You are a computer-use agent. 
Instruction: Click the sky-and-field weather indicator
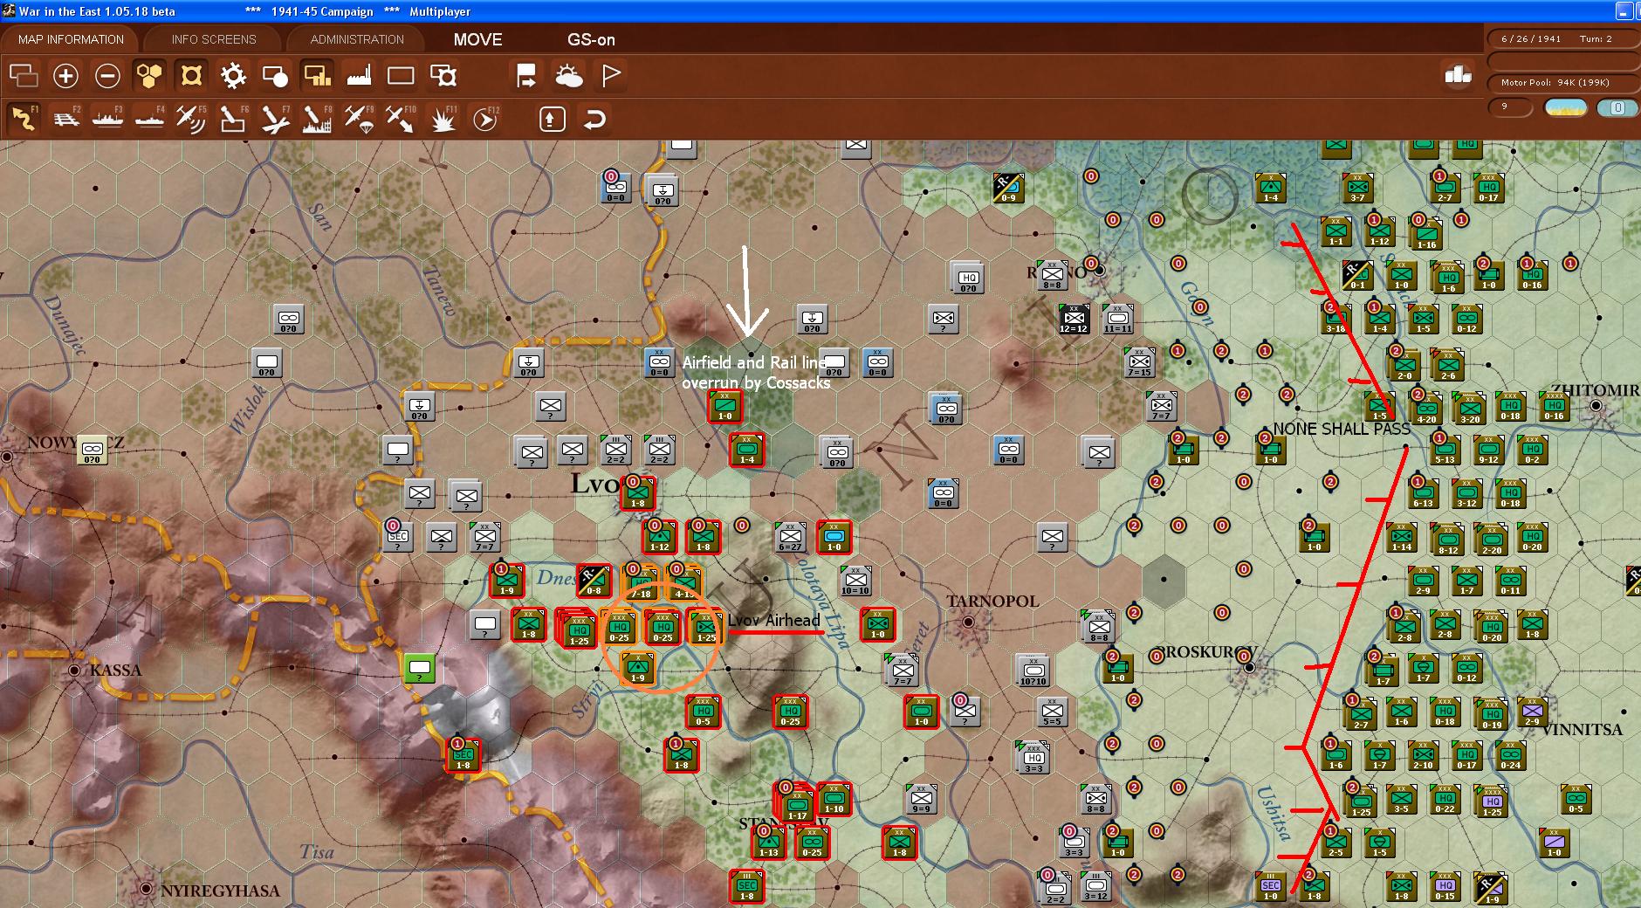coord(1566,108)
